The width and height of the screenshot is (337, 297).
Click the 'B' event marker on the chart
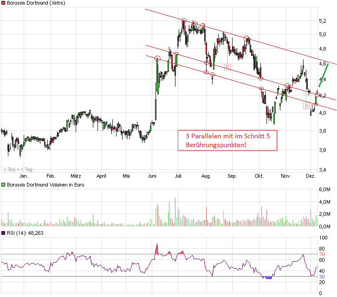pyautogui.click(x=227, y=67)
